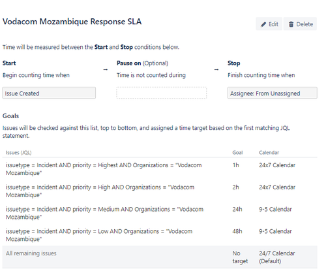Click the Edit button label
This screenshot has height=271, width=326.
click(273, 24)
